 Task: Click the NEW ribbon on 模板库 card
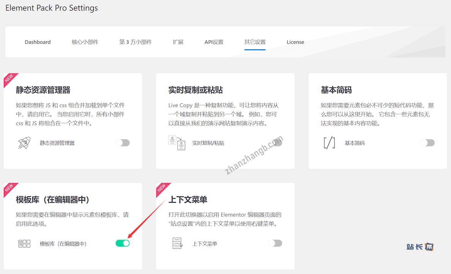click(x=9, y=189)
